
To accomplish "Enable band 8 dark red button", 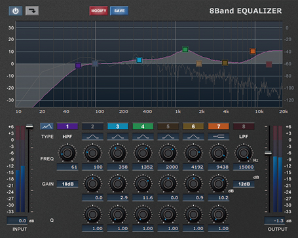I will coord(244,126).
